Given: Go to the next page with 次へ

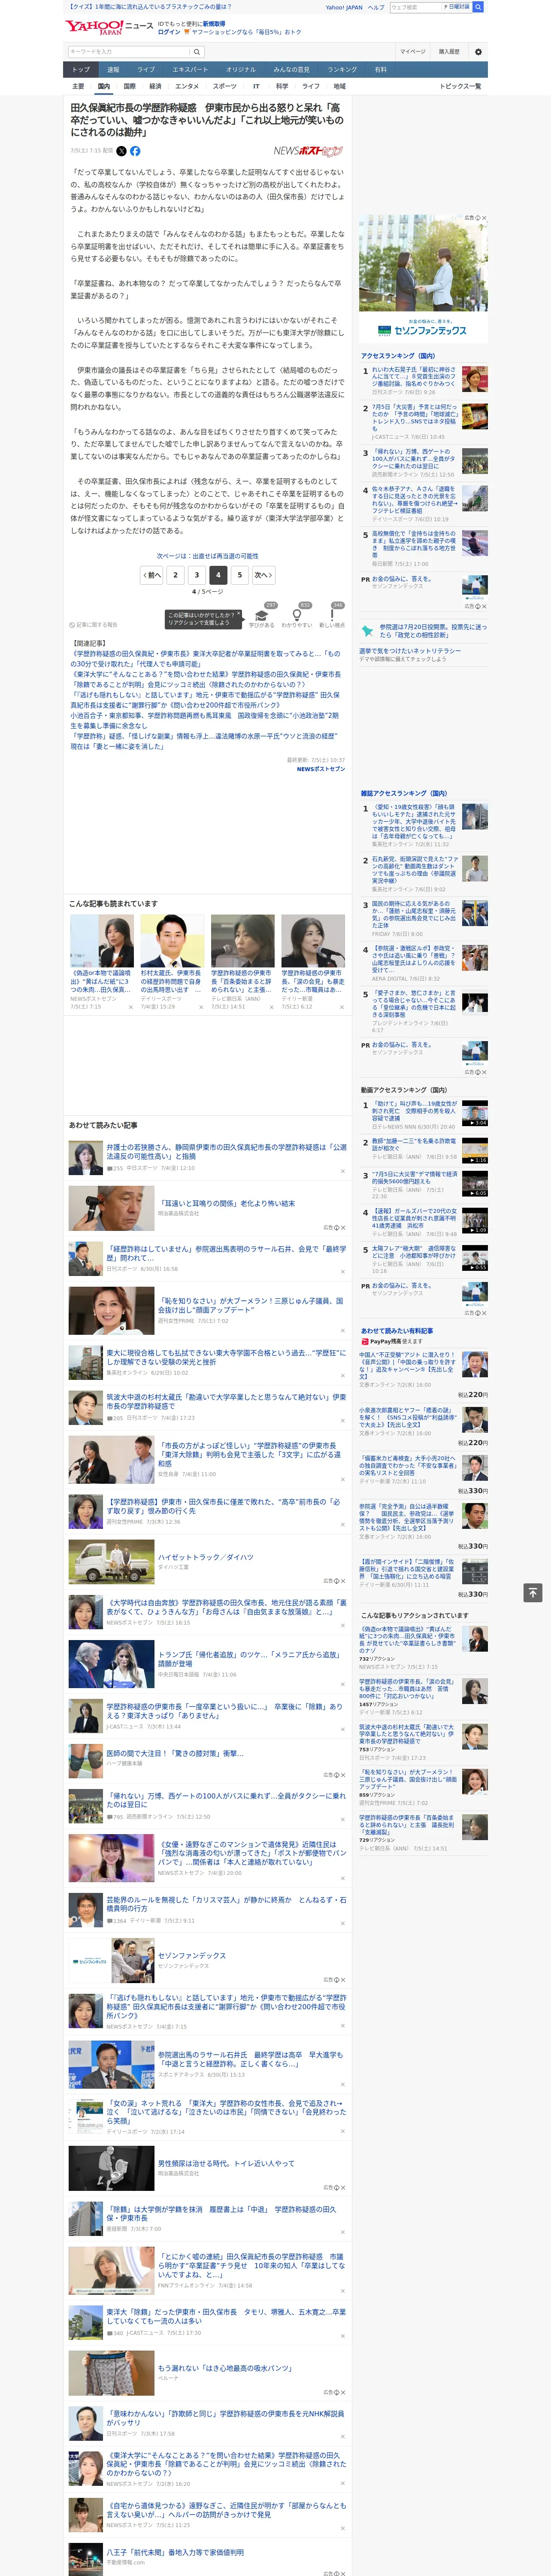Looking at the screenshot, I should click(x=263, y=575).
